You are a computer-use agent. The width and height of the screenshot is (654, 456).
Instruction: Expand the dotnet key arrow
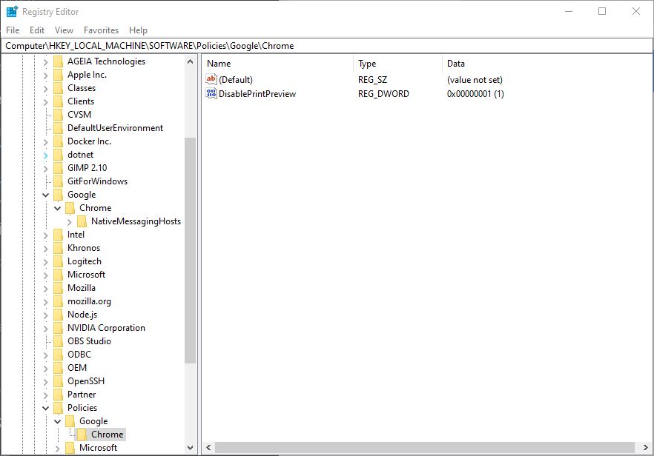click(x=46, y=155)
